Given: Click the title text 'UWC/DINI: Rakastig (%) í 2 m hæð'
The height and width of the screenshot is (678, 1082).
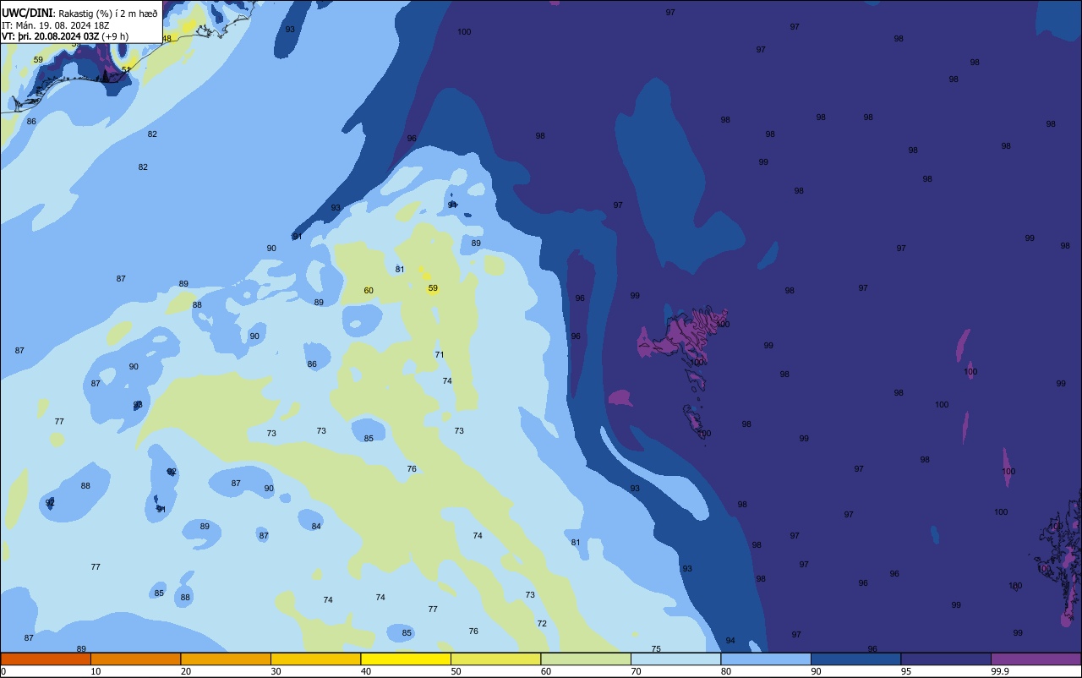Looking at the screenshot, I should coord(79,14).
